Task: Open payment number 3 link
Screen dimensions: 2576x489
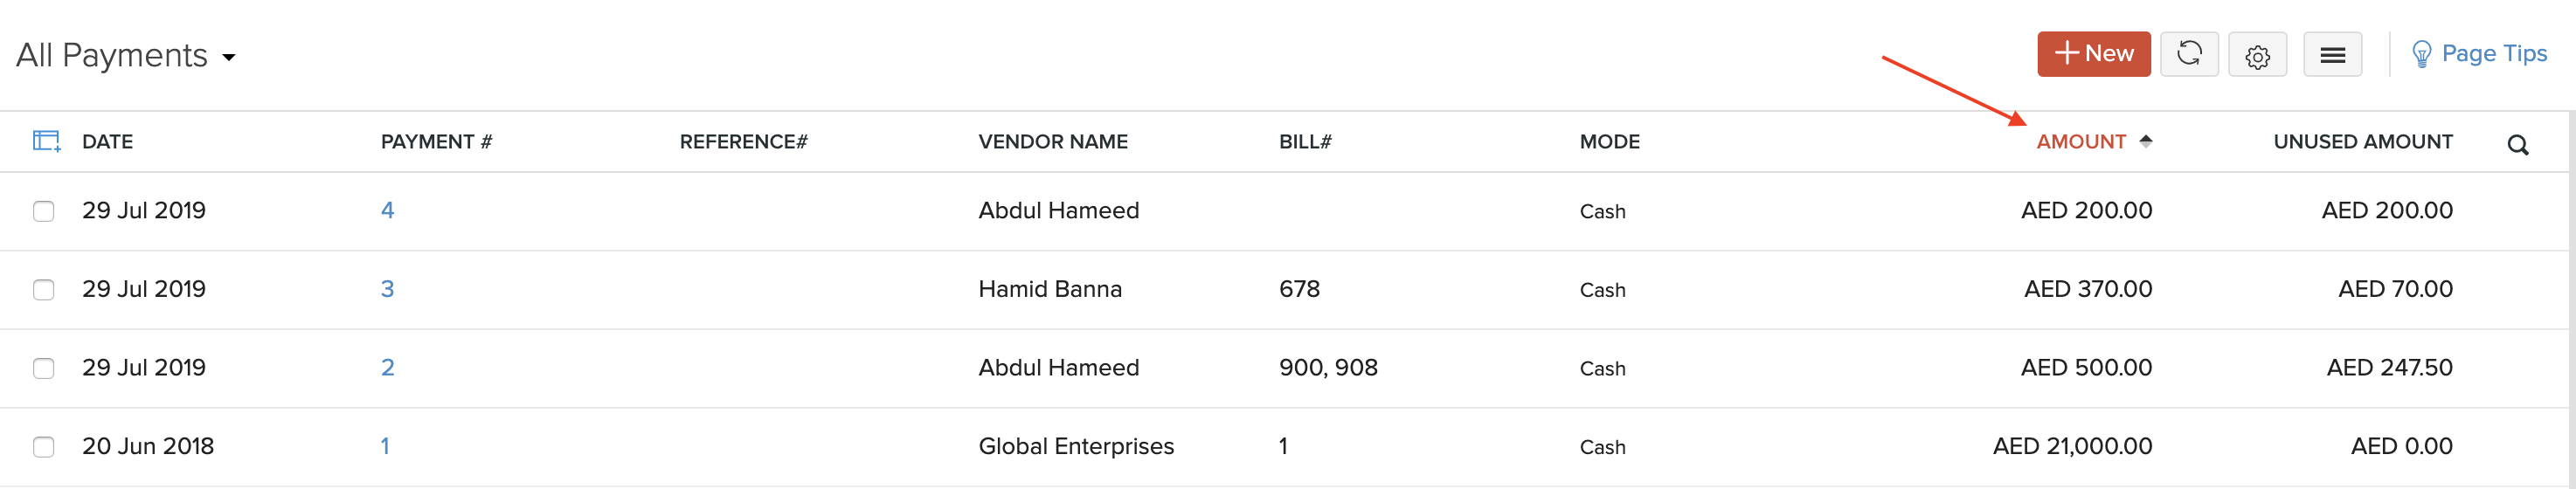Action: point(387,289)
